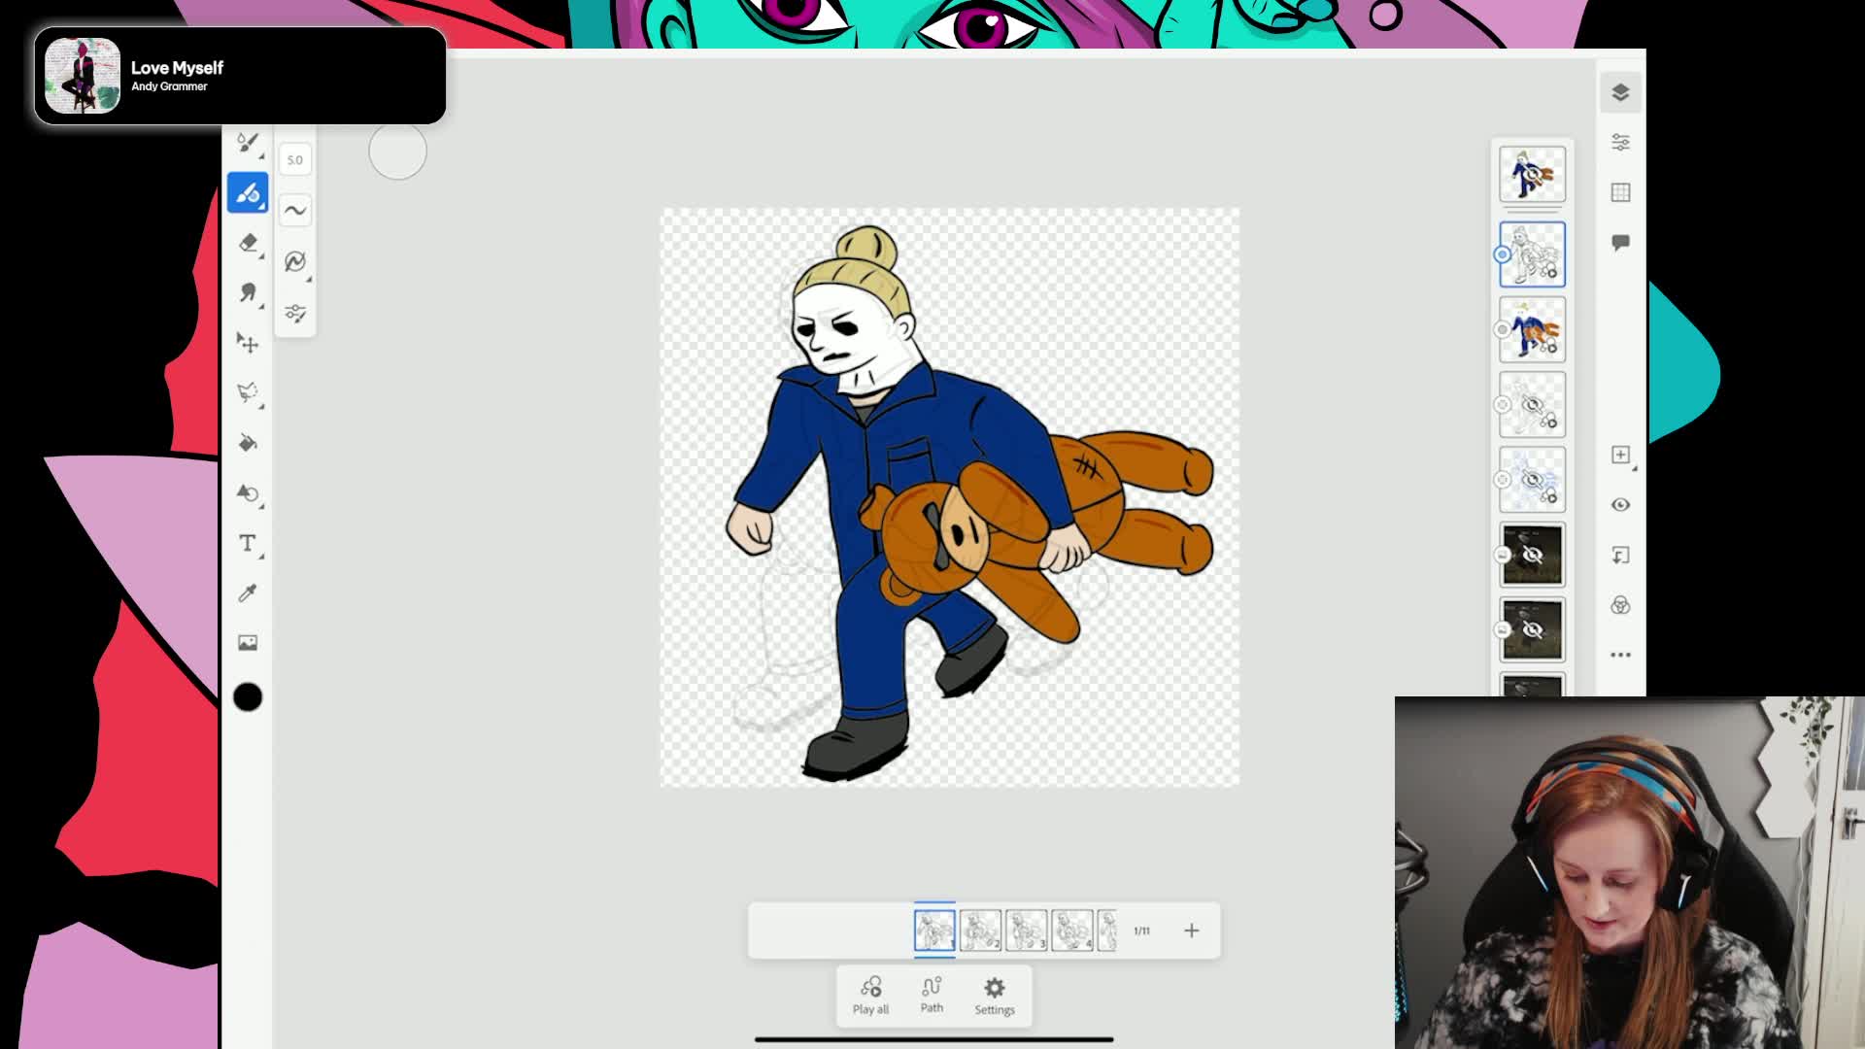The width and height of the screenshot is (1865, 1049).
Task: Select the Eraser tool
Action: tap(248, 243)
